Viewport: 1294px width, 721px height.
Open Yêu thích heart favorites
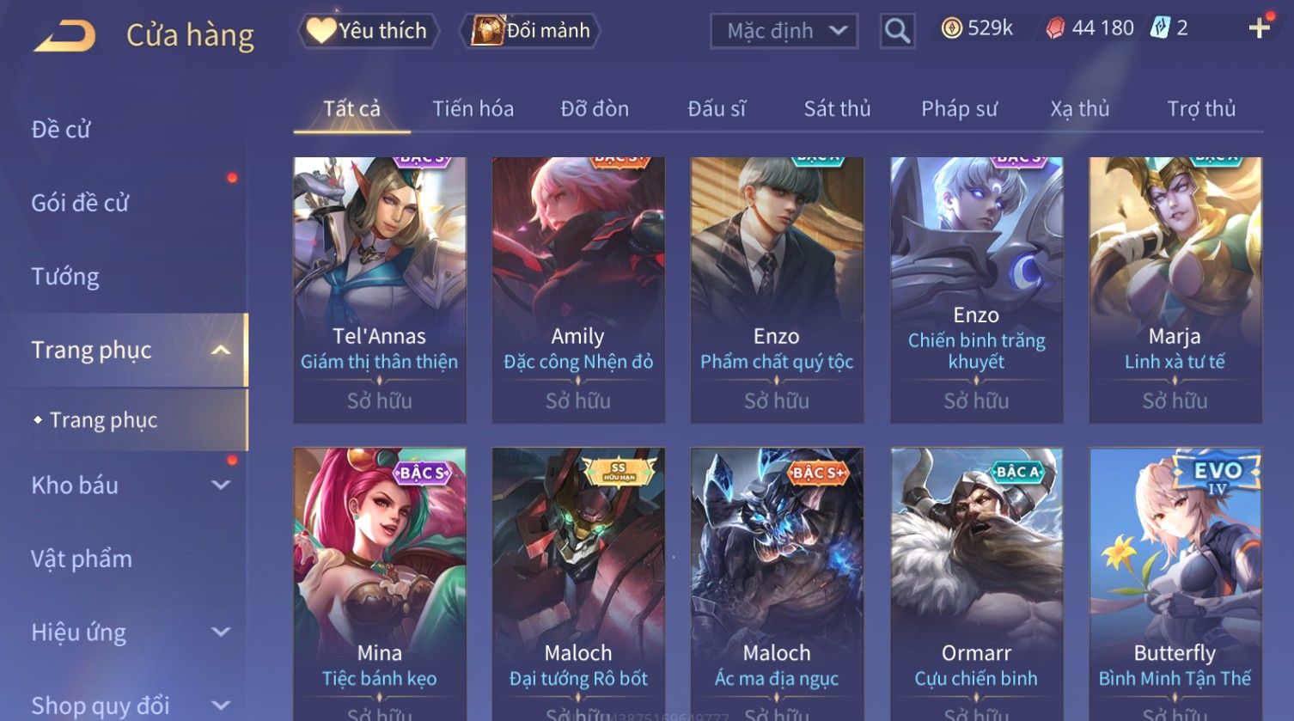point(368,31)
